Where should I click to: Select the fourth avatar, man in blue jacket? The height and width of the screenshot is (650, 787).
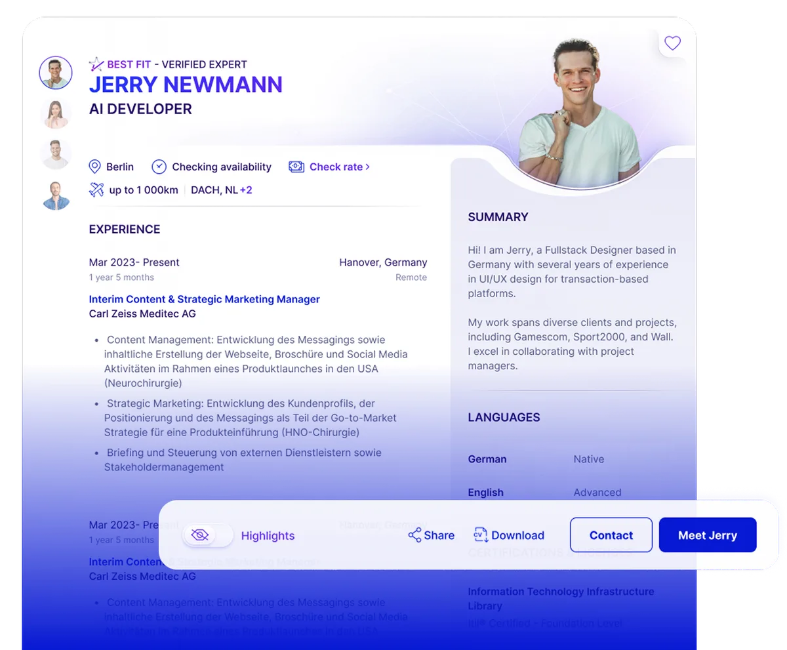[56, 195]
